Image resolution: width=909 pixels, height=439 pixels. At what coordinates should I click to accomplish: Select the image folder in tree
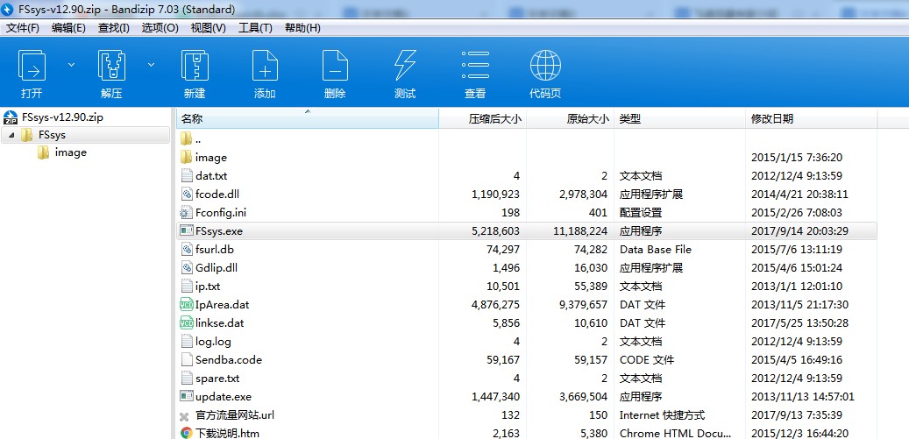70,152
